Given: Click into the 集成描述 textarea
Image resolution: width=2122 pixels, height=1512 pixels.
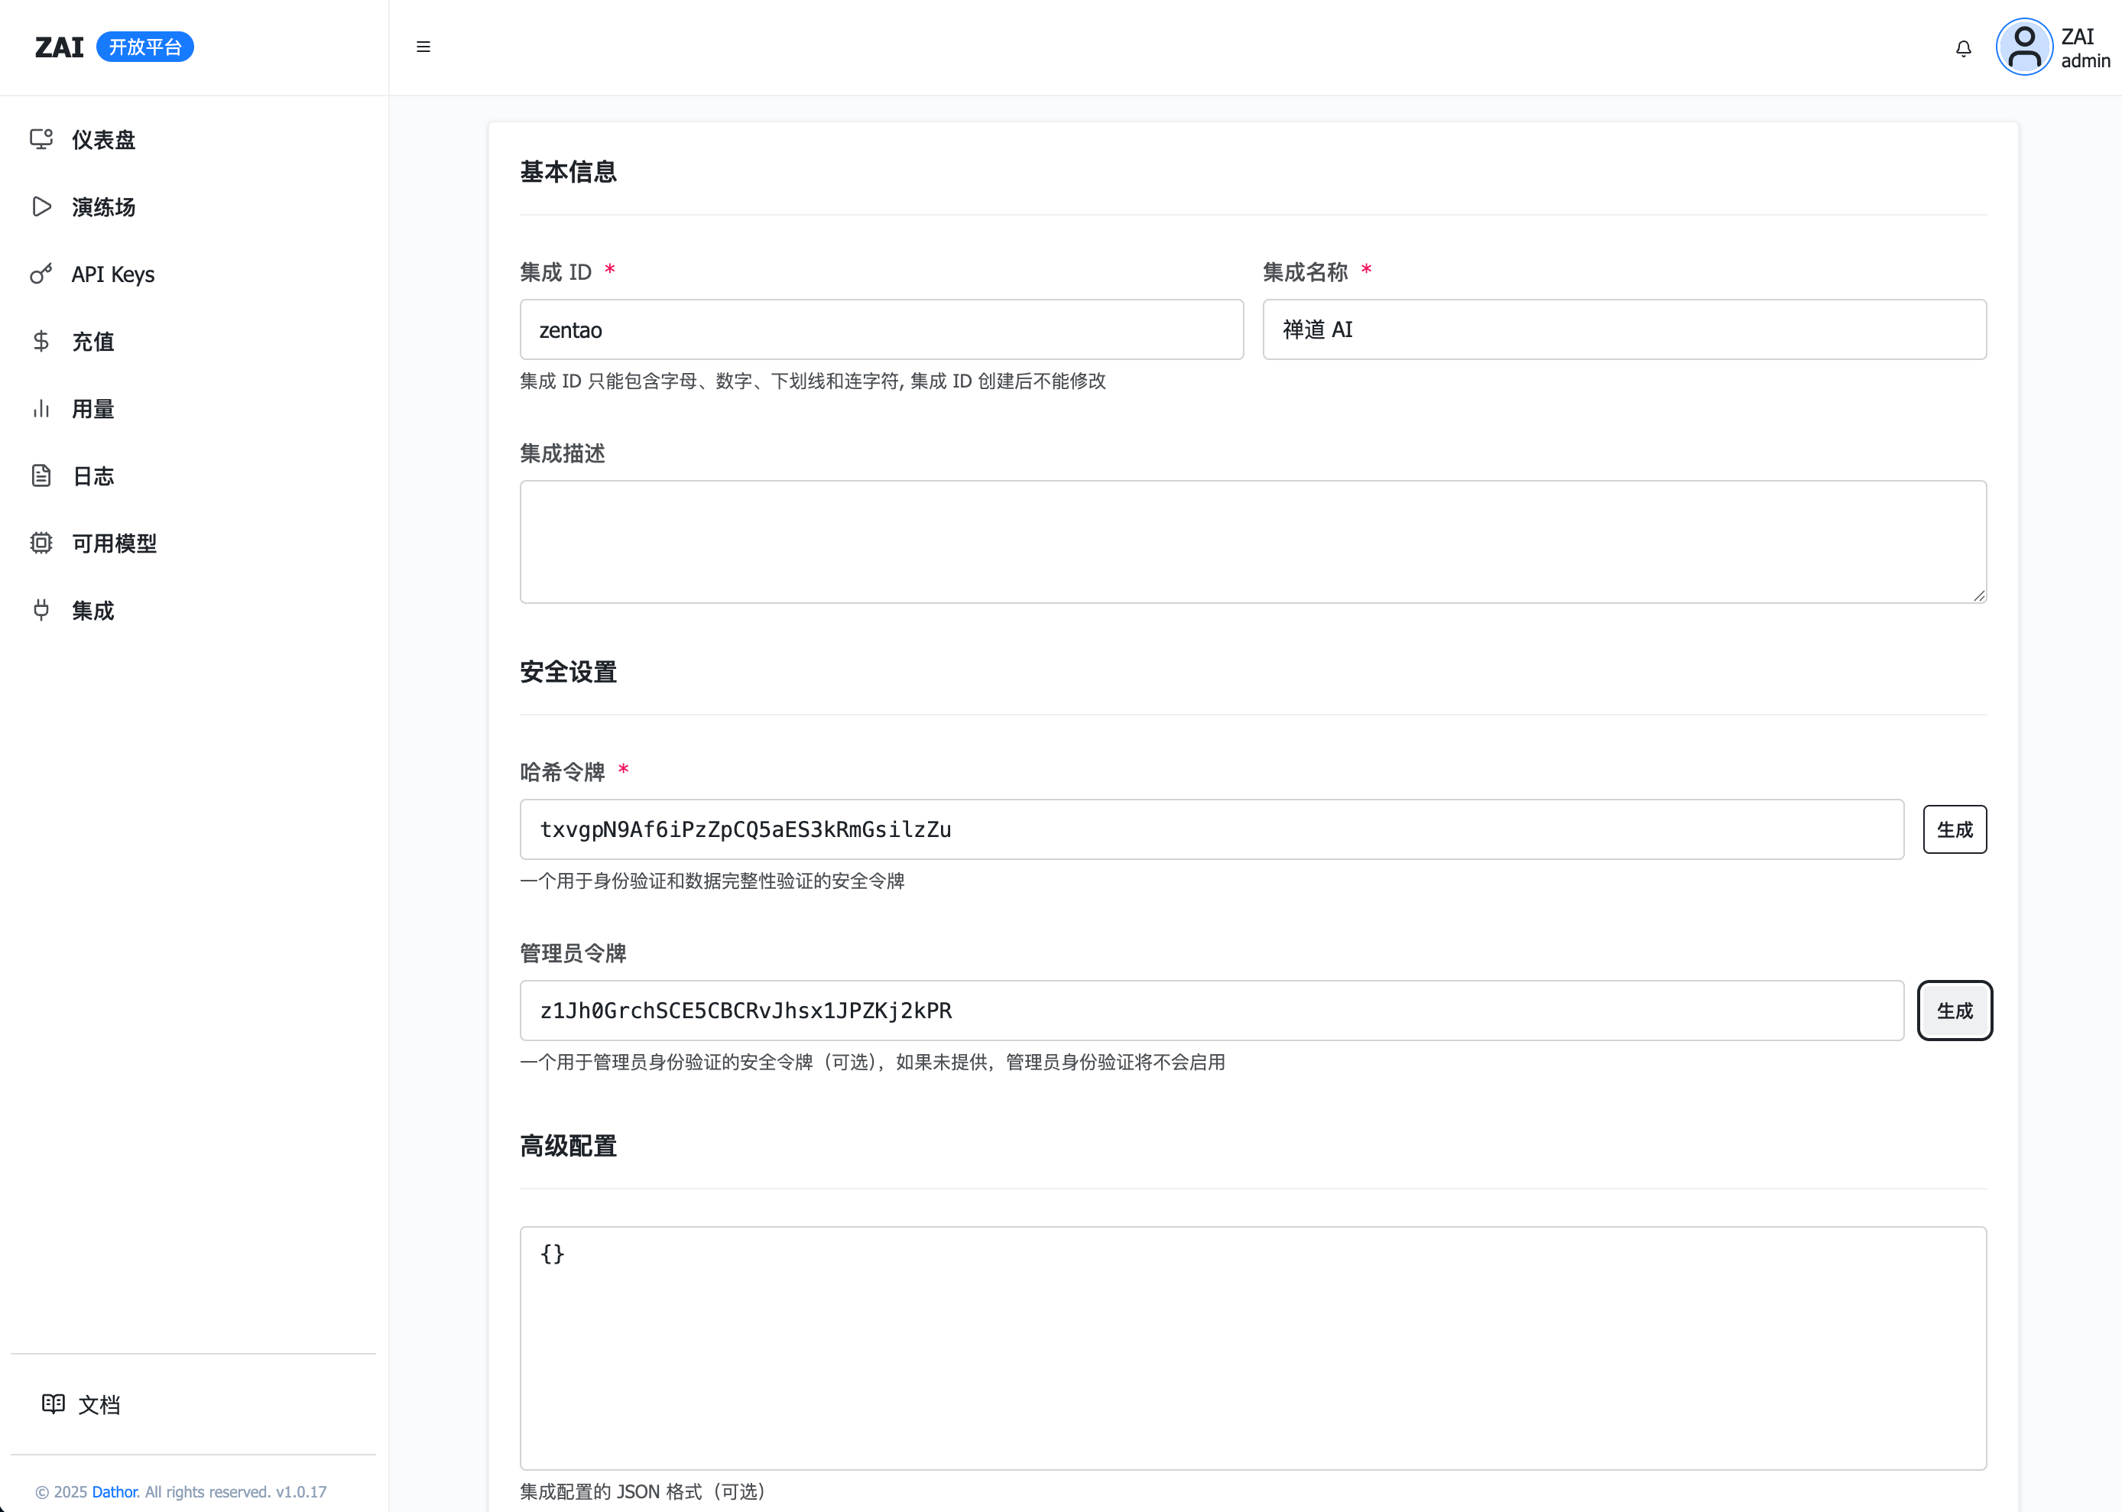Looking at the screenshot, I should tap(1252, 542).
